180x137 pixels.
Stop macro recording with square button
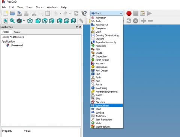point(136,13)
